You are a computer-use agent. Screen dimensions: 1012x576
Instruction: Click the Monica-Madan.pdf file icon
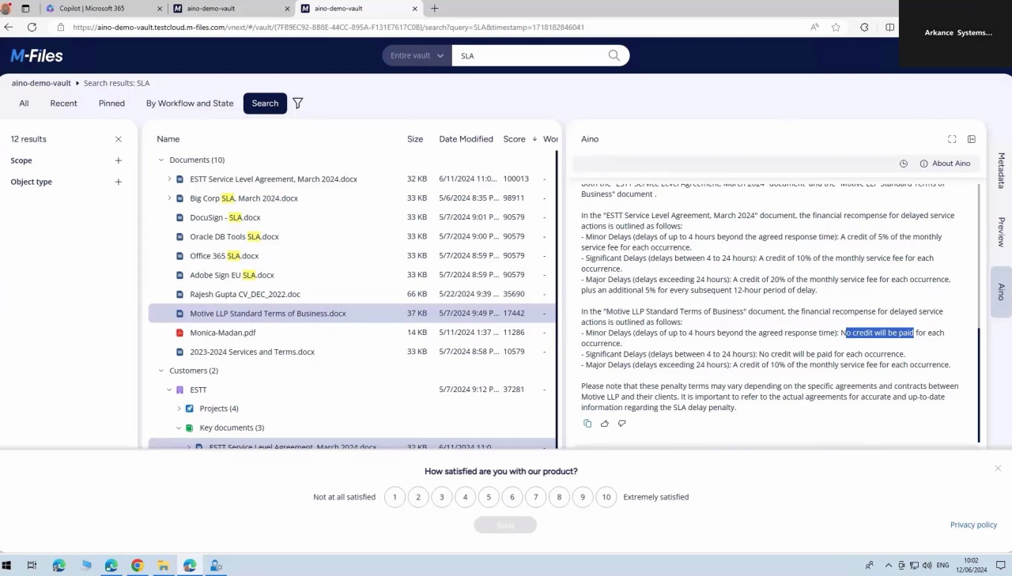point(180,333)
